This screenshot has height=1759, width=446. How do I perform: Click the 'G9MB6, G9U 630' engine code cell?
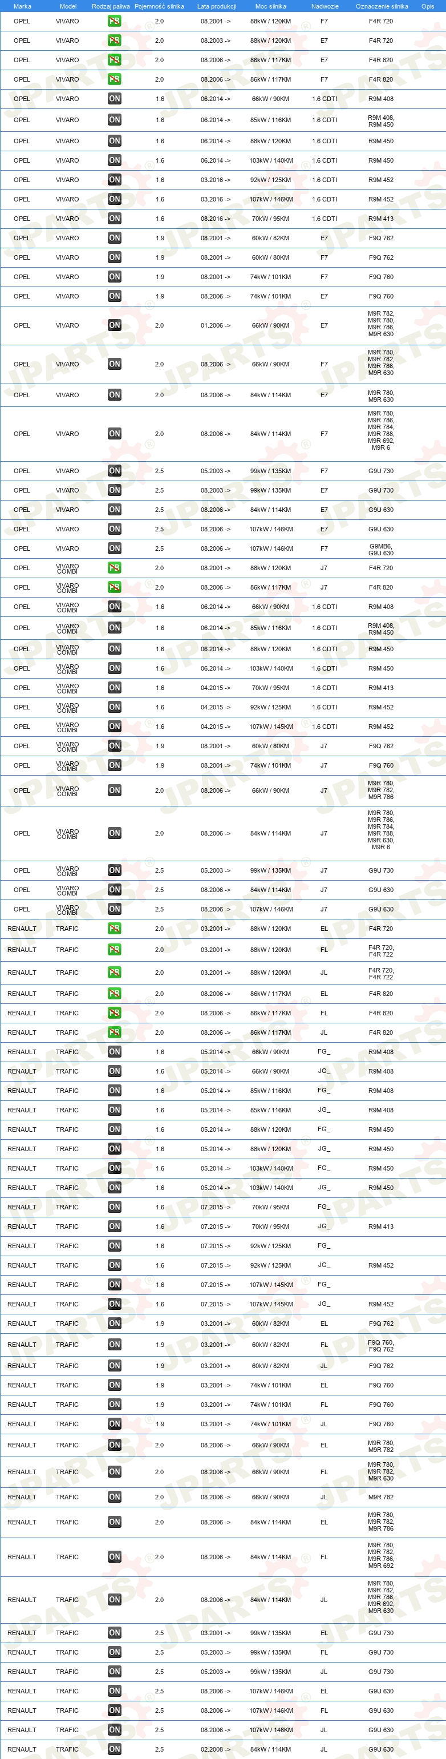[380, 549]
